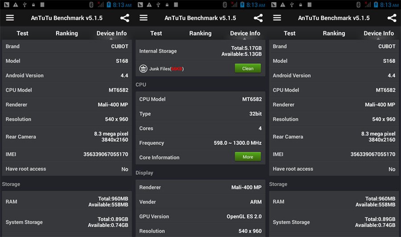Screen dimensions: 401x237
Task: Select the Model S168 row on right screen
Action: pos(334,61)
